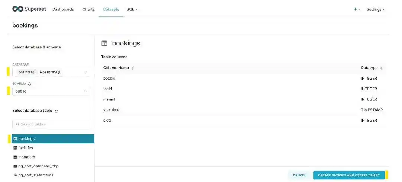This screenshot has height=182, width=402.
Task: Refresh the schema list icon
Action: pos(29,84)
